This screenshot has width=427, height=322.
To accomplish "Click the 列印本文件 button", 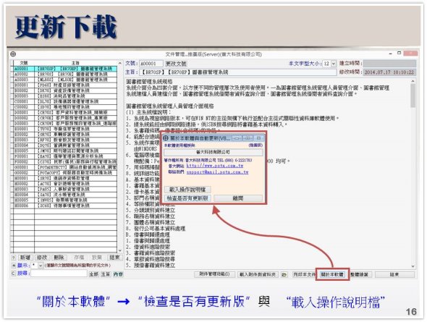I will click(304, 274).
